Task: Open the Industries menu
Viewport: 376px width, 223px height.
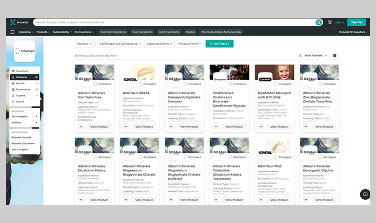Action: (x=26, y=32)
